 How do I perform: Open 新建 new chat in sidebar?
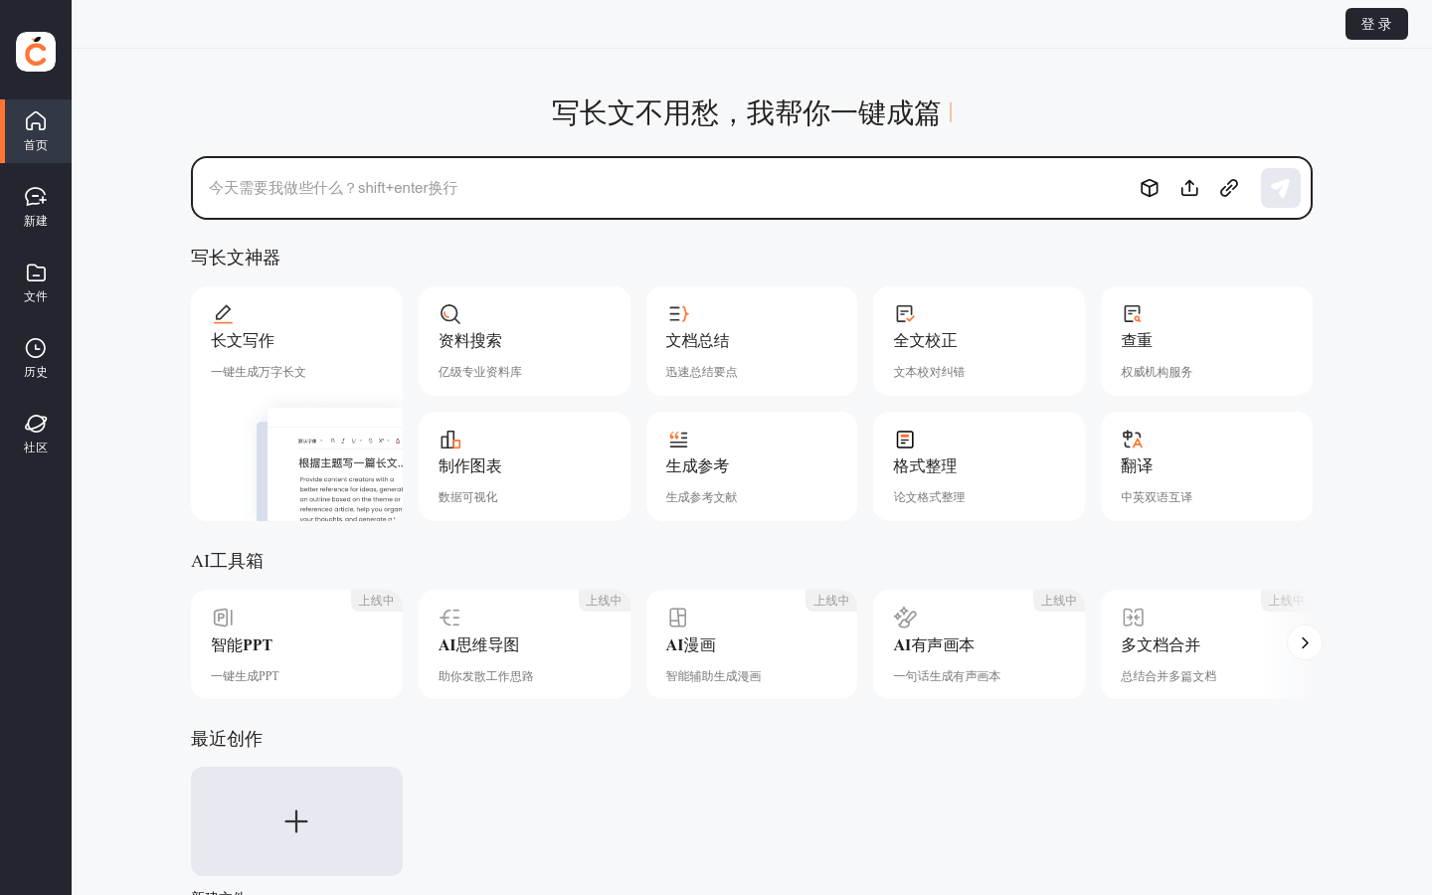point(36,207)
